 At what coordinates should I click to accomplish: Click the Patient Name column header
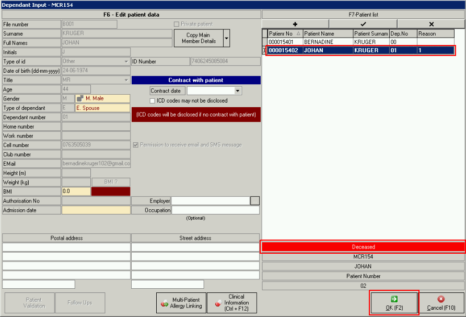click(328, 33)
